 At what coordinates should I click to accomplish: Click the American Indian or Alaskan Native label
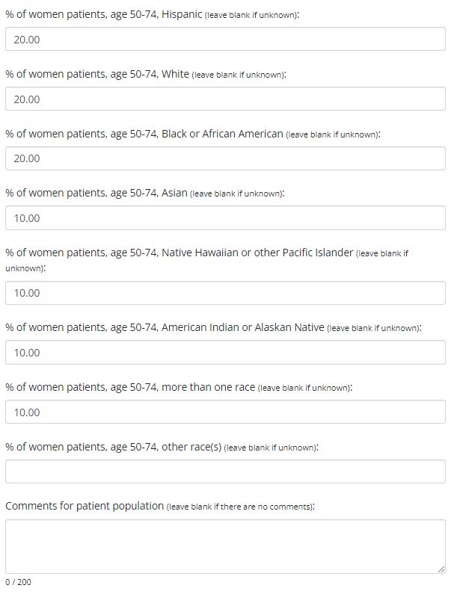pos(165,327)
